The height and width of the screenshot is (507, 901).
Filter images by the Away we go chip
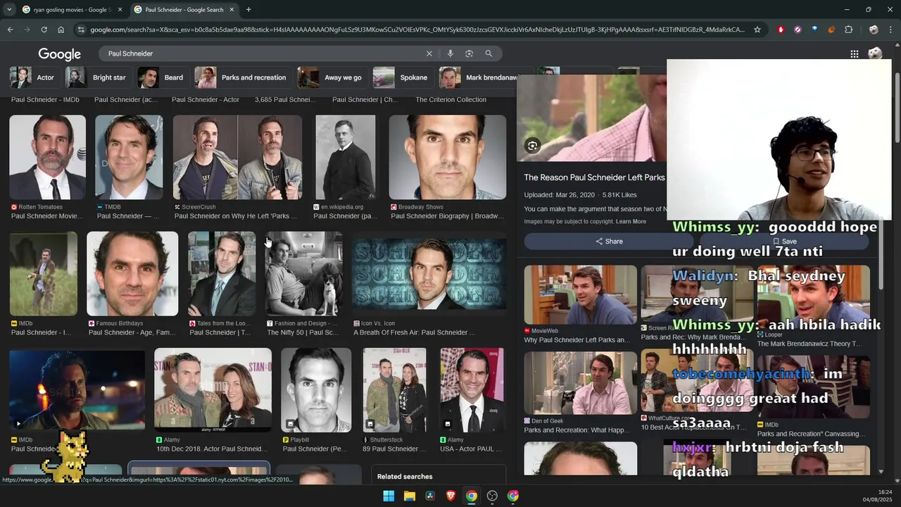pos(331,77)
